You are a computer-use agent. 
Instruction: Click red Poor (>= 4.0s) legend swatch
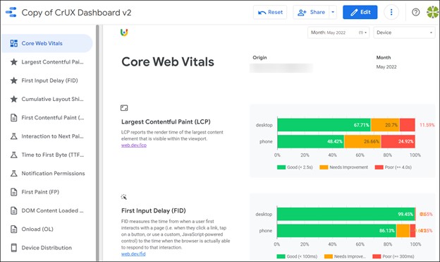tap(379, 167)
